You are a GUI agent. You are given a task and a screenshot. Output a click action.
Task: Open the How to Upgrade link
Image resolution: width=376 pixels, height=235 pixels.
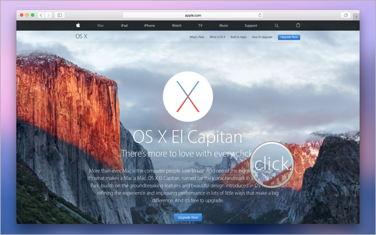coord(262,37)
